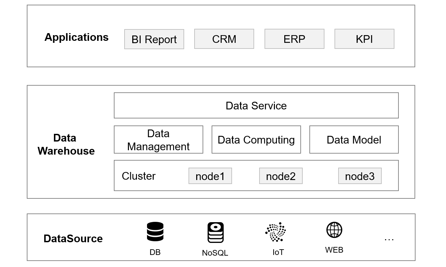Image resolution: width=446 pixels, height=267 pixels.
Task: Click the Data Warehouse layer heading
Action: coord(66,144)
